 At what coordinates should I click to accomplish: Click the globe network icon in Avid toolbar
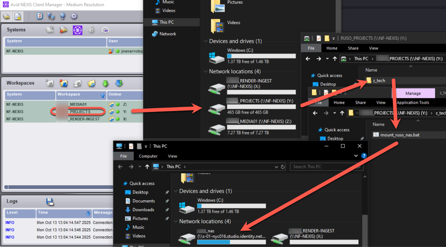[x=63, y=16]
